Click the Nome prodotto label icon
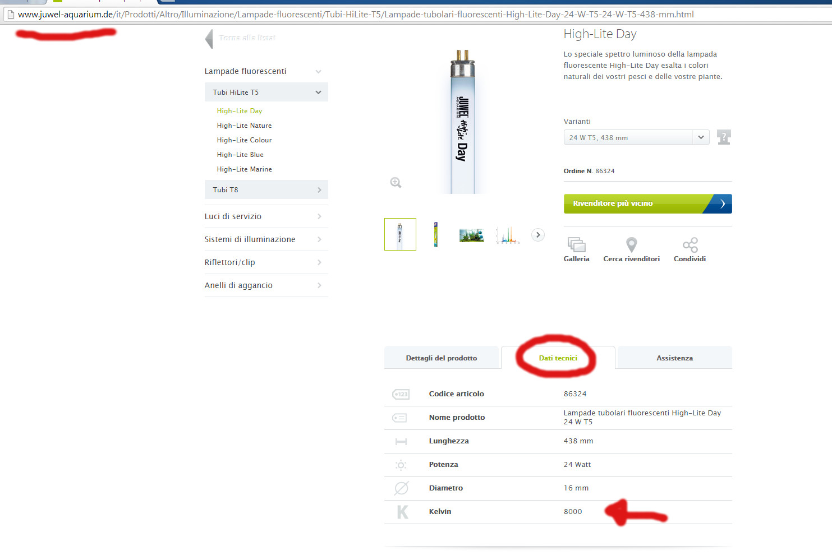 tap(399, 418)
